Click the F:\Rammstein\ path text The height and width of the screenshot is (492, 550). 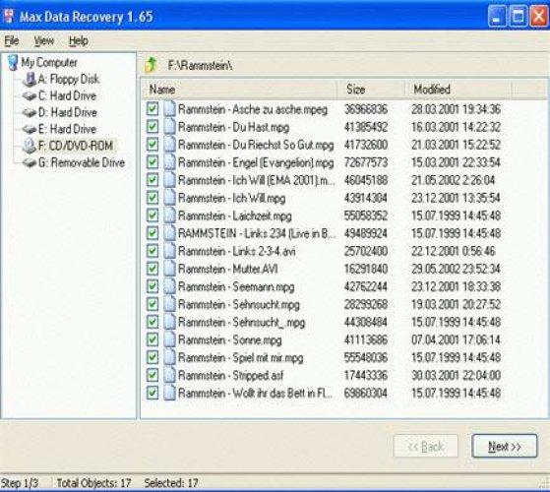pos(200,65)
